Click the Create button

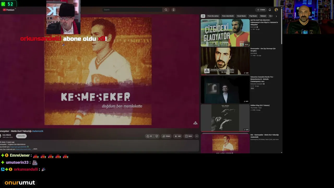pos(261,10)
